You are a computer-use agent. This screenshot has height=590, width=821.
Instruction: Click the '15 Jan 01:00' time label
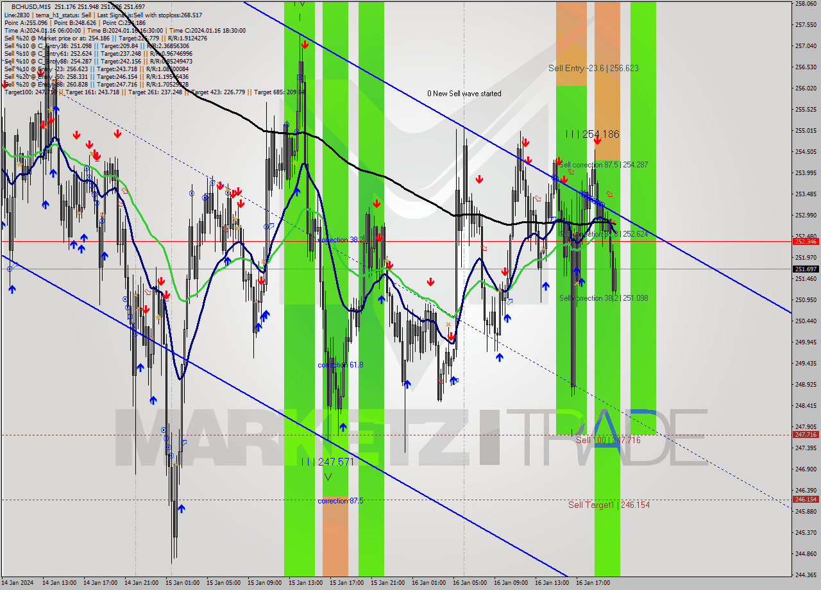coord(183,583)
